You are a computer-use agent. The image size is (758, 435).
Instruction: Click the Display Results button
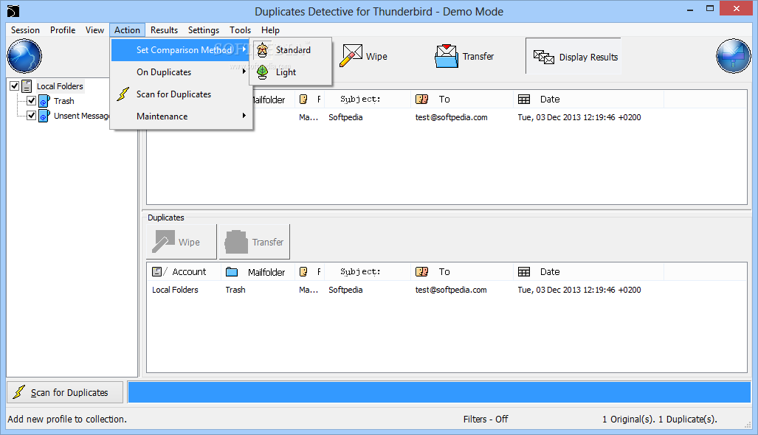pyautogui.click(x=573, y=57)
